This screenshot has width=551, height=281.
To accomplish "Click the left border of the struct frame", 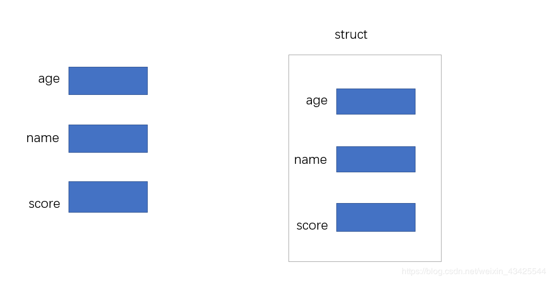I will point(289,158).
